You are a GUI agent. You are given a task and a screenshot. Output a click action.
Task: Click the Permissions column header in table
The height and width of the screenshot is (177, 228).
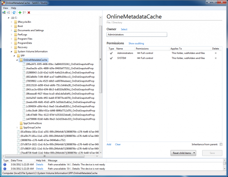click(152, 49)
